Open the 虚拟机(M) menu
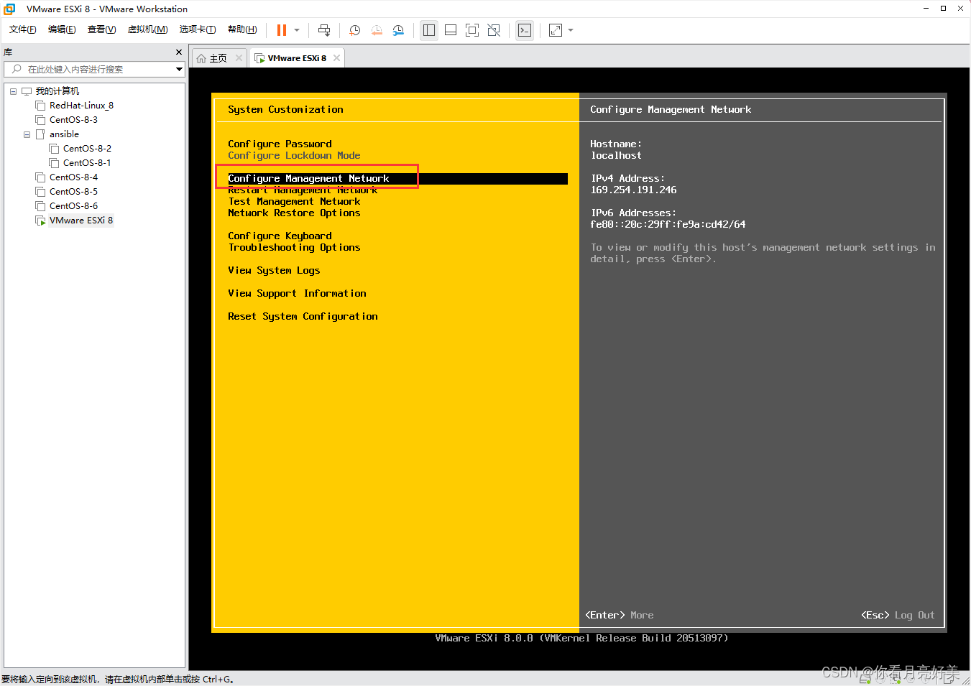 [147, 29]
